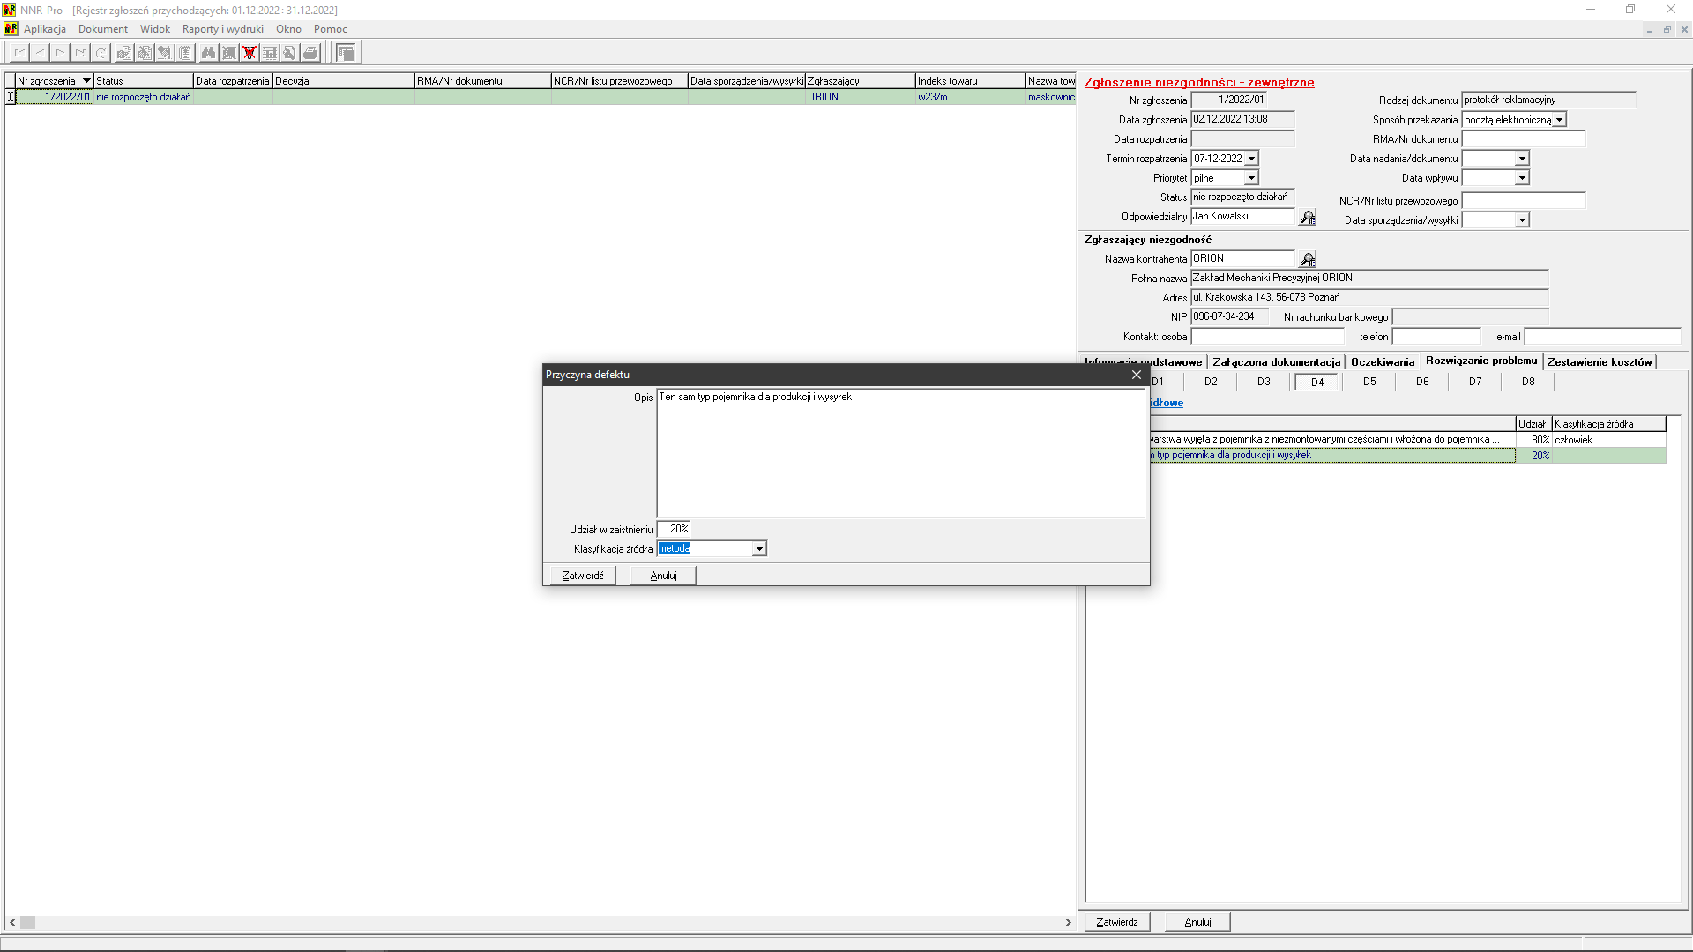Image resolution: width=1693 pixels, height=952 pixels.
Task: Open the Priorytet dropdown
Action: [x=1250, y=178]
